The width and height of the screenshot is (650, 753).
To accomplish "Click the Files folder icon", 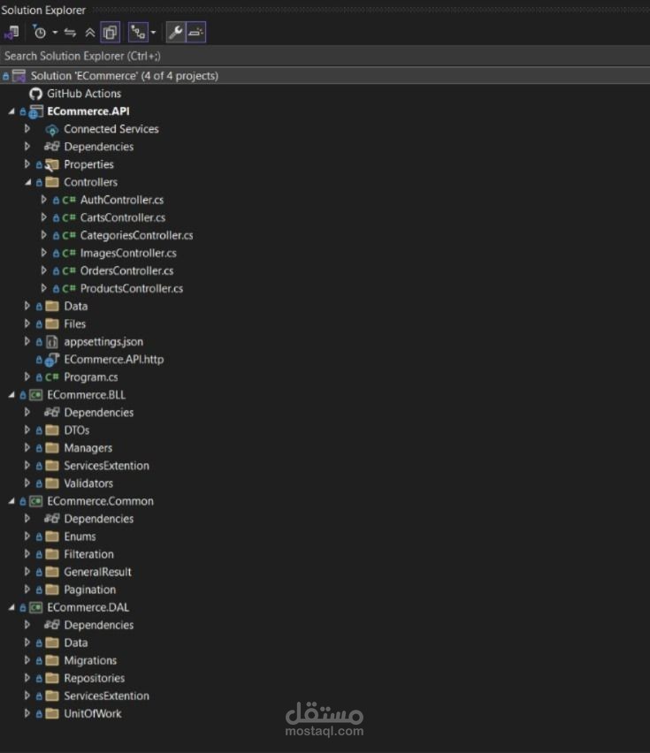I will tap(51, 323).
